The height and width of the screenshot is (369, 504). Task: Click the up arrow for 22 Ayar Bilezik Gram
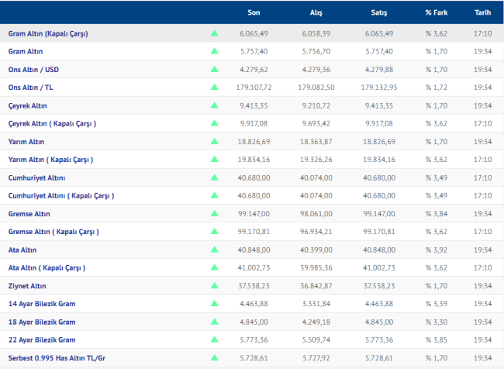214,340
